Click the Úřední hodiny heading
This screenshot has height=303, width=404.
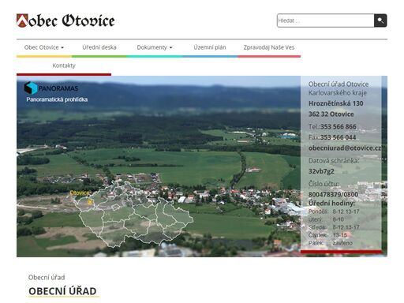(331, 203)
